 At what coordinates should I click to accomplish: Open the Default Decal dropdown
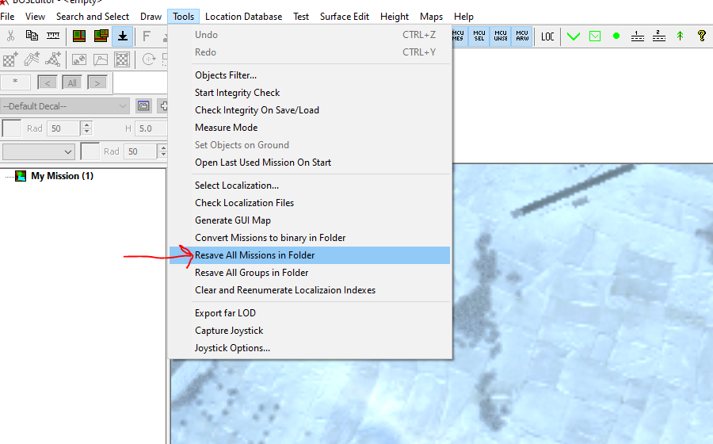tap(65, 105)
